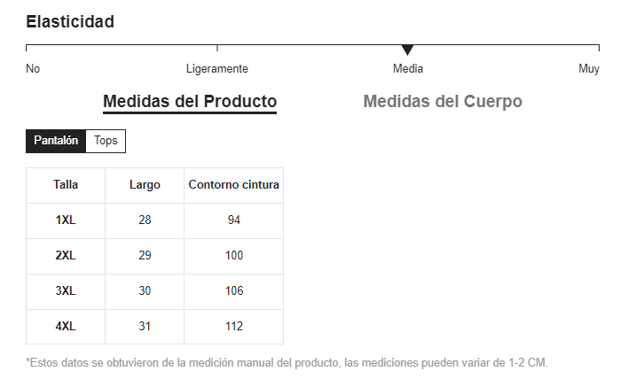Image resolution: width=620 pixels, height=379 pixels.
Task: Click the Muy elasticity label
Action: tap(589, 69)
